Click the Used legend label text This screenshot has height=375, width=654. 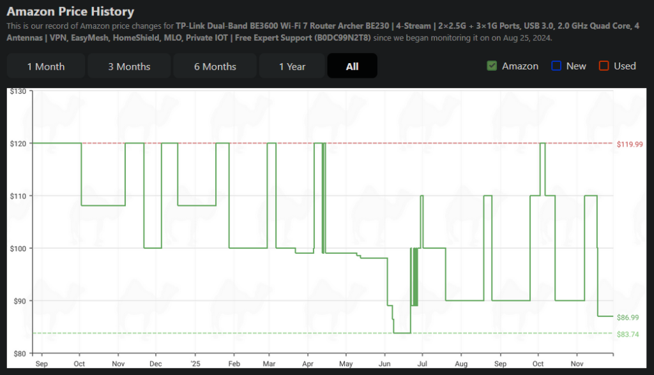click(x=625, y=66)
